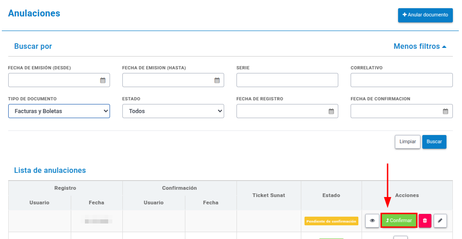This screenshot has height=239, width=462.
Task: Edit the pending annulment with pencil icon
Action: click(440, 221)
